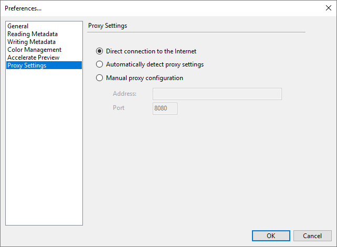This screenshot has height=247, width=337.
Task: Go to the Accelerate Preview category
Action: tap(33, 58)
